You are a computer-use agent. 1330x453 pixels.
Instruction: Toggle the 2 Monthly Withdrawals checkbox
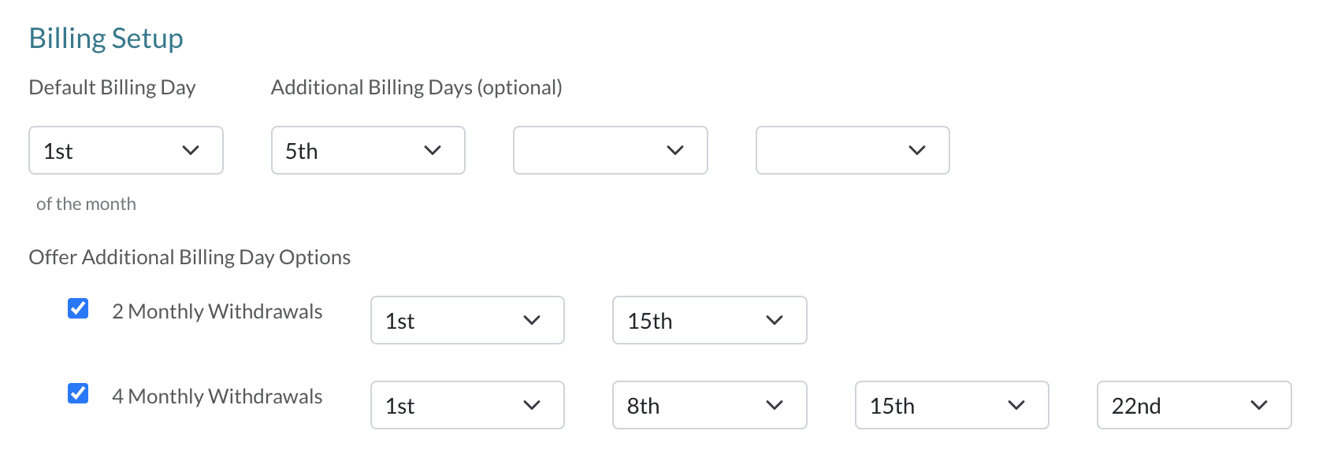coord(78,308)
